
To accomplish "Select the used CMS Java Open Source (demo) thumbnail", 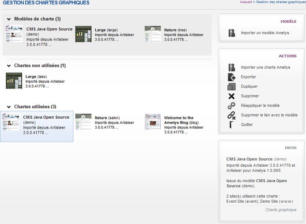I will click(x=11, y=122).
